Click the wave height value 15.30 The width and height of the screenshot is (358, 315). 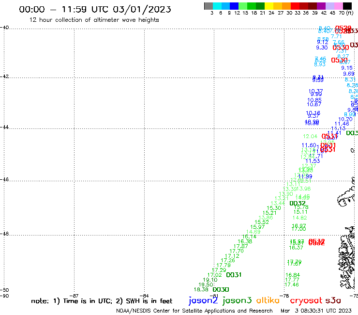[x=274, y=208]
